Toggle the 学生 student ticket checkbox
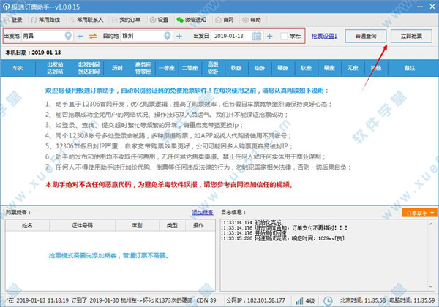The image size is (439, 307). tap(285, 35)
